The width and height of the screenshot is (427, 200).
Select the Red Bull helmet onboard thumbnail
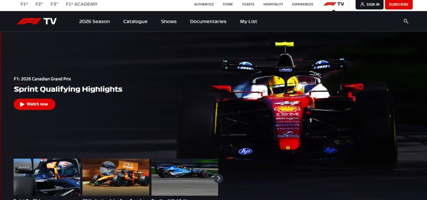tap(47, 177)
